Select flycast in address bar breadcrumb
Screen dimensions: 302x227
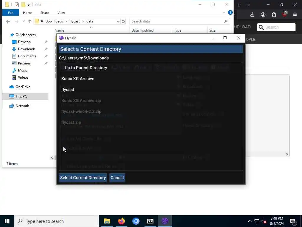pos(75,21)
